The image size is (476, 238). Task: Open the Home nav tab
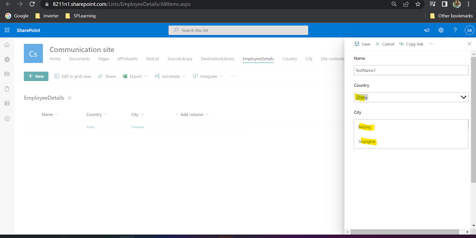coord(55,59)
